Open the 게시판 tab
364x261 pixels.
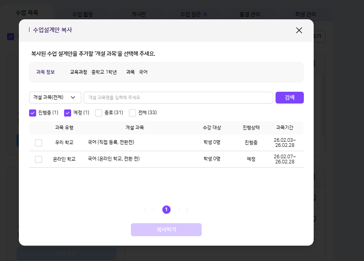(138, 14)
